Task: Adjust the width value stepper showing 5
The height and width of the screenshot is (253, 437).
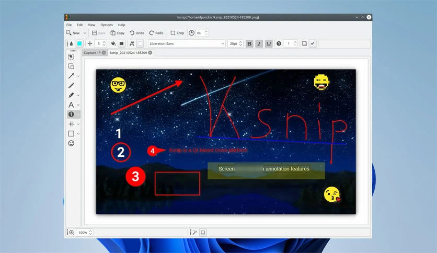Action: coord(100,43)
